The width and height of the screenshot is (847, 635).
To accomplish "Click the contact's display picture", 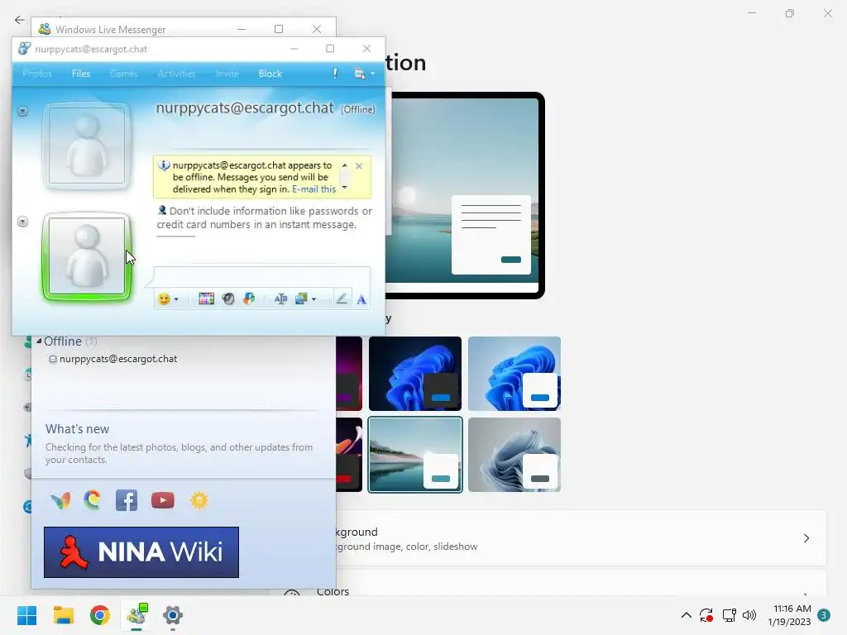I will pyautogui.click(x=87, y=146).
